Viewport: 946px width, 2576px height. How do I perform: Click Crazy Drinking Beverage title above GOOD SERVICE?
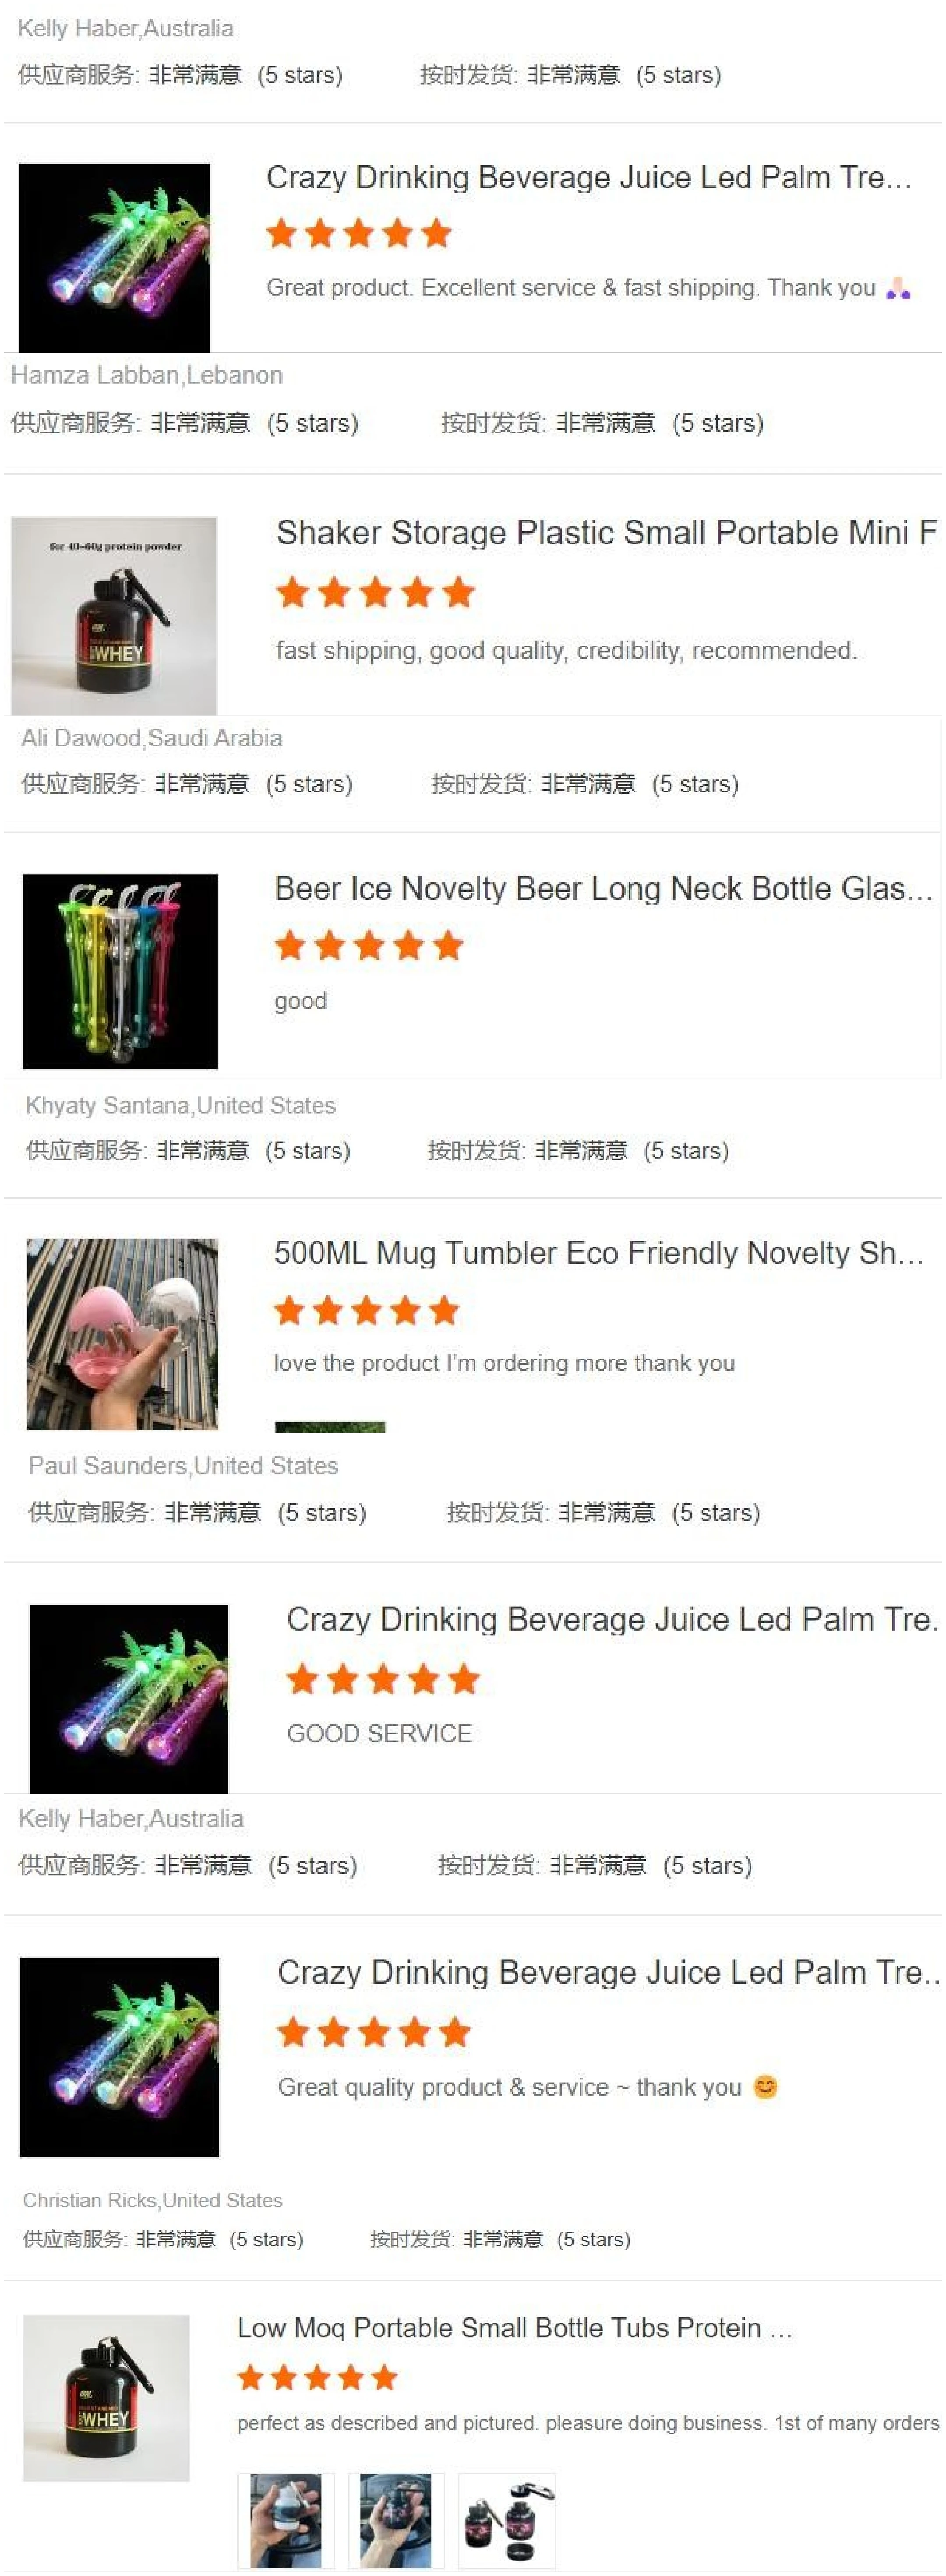click(612, 1619)
